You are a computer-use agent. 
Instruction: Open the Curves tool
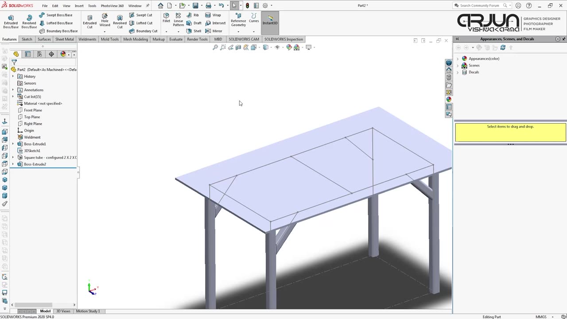click(254, 18)
